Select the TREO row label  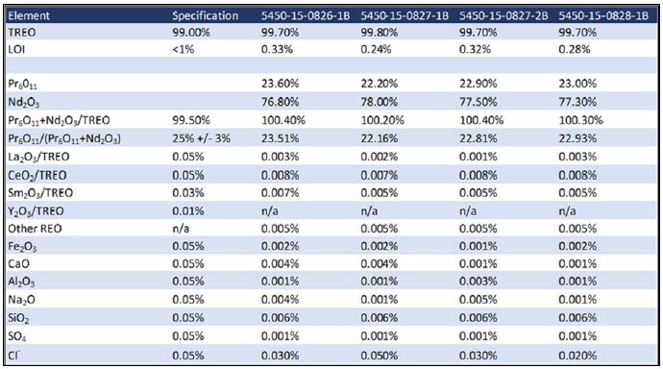(22, 33)
